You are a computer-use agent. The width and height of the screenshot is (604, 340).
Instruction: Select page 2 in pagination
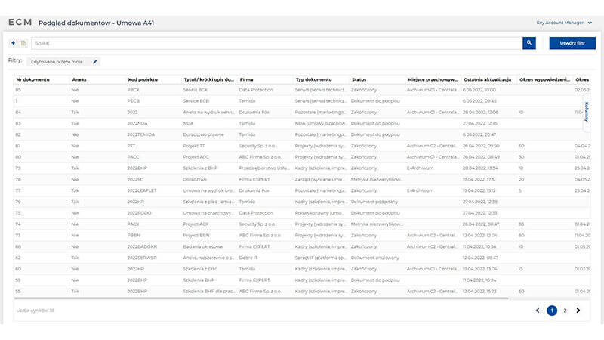coord(565,311)
